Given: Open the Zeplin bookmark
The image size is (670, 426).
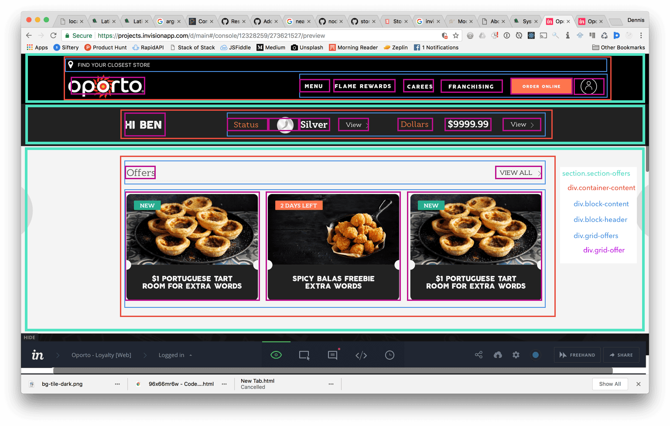Looking at the screenshot, I should tap(396, 48).
